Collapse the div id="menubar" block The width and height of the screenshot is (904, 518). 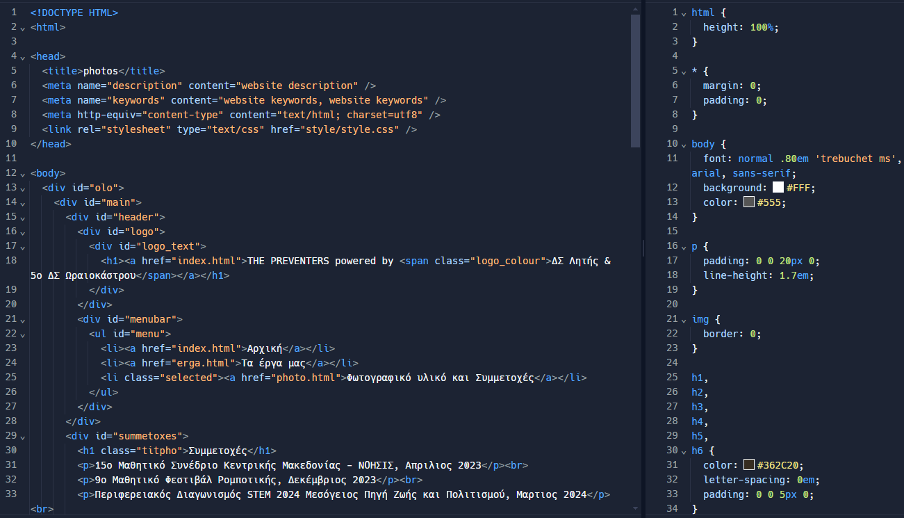click(x=23, y=320)
